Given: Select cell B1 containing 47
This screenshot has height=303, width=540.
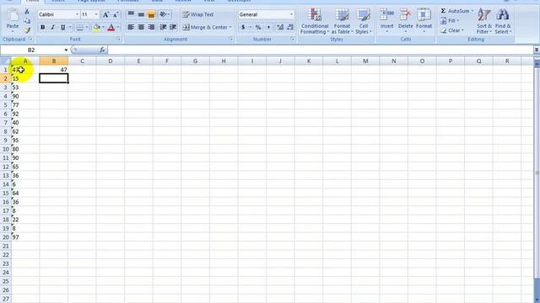Looking at the screenshot, I should point(54,70).
